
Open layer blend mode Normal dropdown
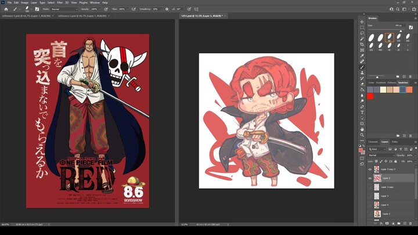(381, 156)
